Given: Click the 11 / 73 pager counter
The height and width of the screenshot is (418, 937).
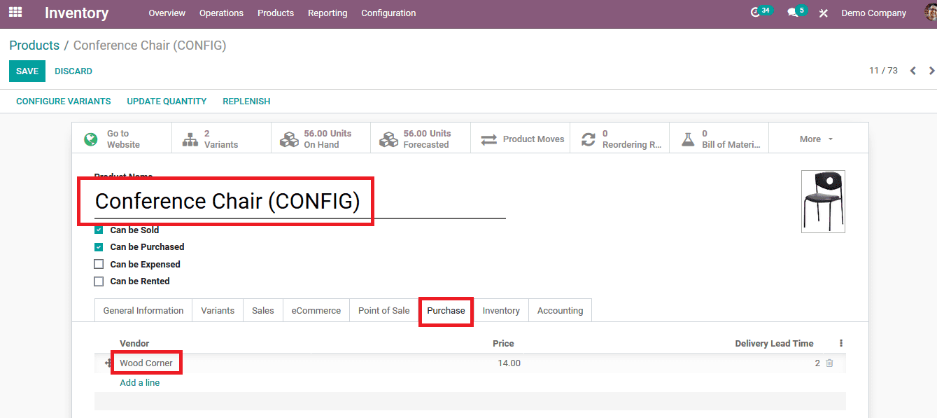Looking at the screenshot, I should pyautogui.click(x=883, y=71).
